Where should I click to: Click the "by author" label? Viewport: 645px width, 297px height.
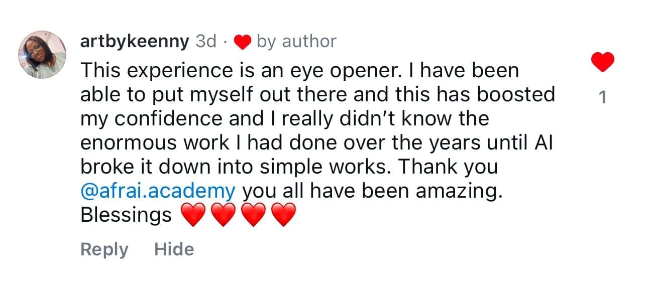296,42
